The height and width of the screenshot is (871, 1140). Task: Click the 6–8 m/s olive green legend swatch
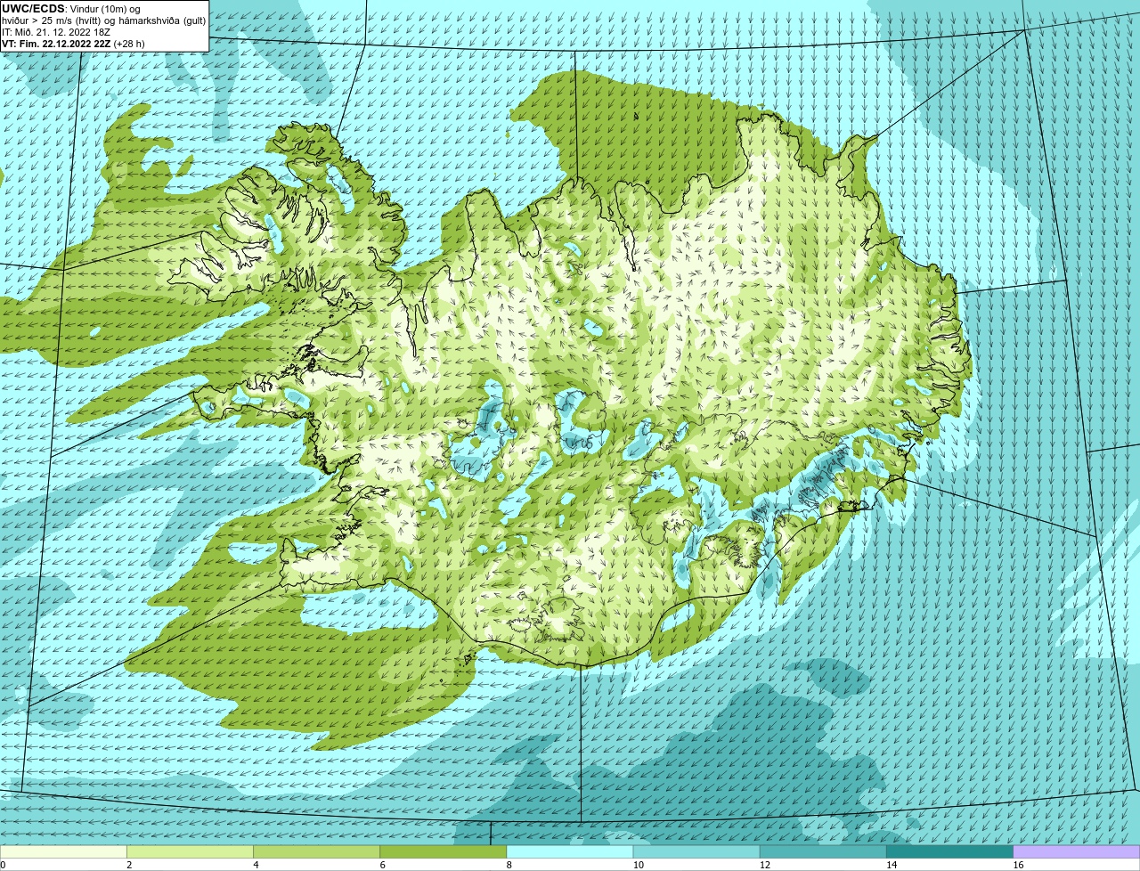(443, 851)
